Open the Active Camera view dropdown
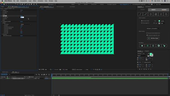Viewport: 170px width, 96px height. click(80, 70)
